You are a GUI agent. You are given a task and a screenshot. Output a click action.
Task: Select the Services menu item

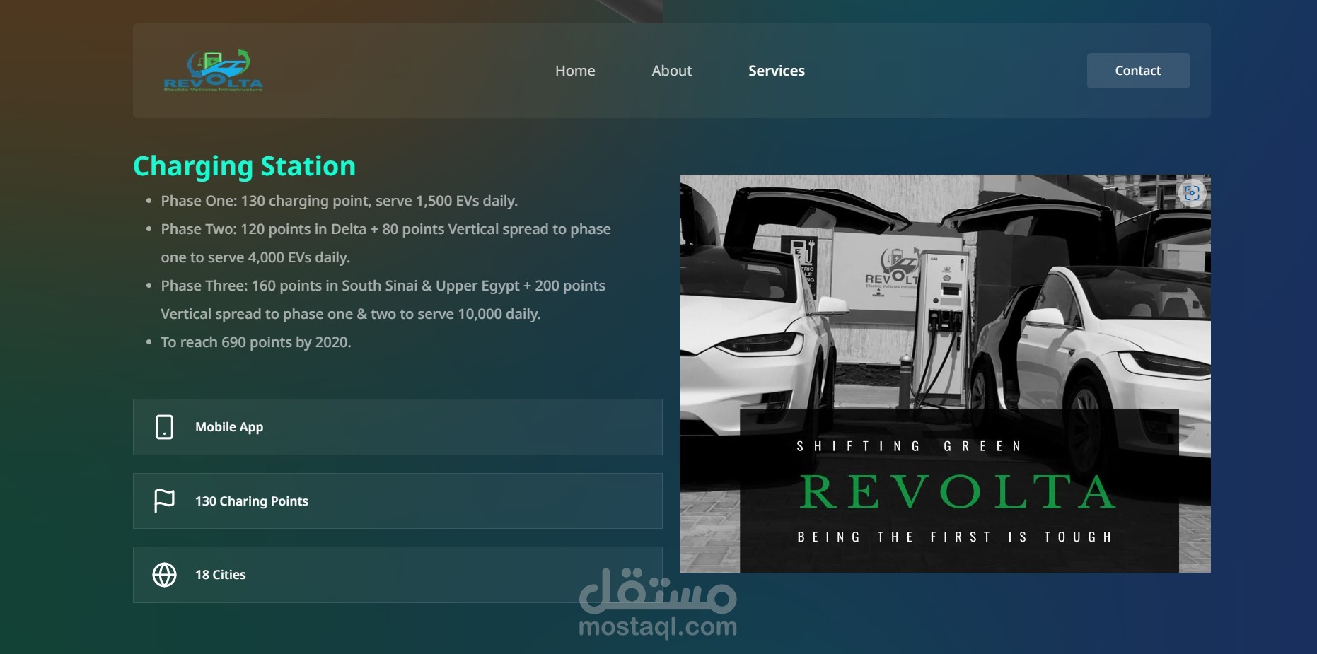point(777,71)
